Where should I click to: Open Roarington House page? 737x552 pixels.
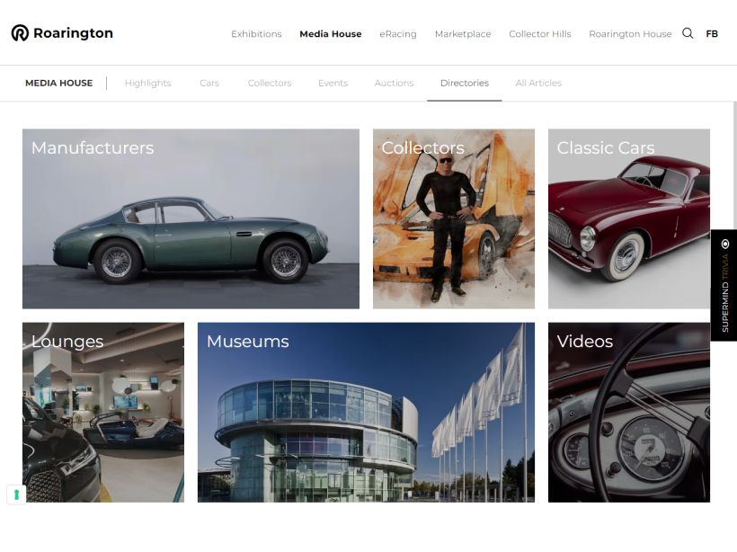click(x=630, y=34)
